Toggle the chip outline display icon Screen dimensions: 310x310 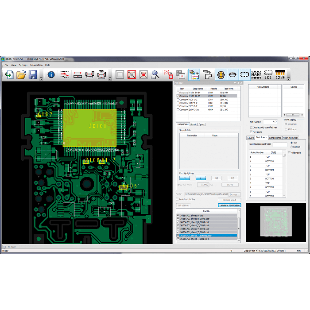[x=244, y=74]
